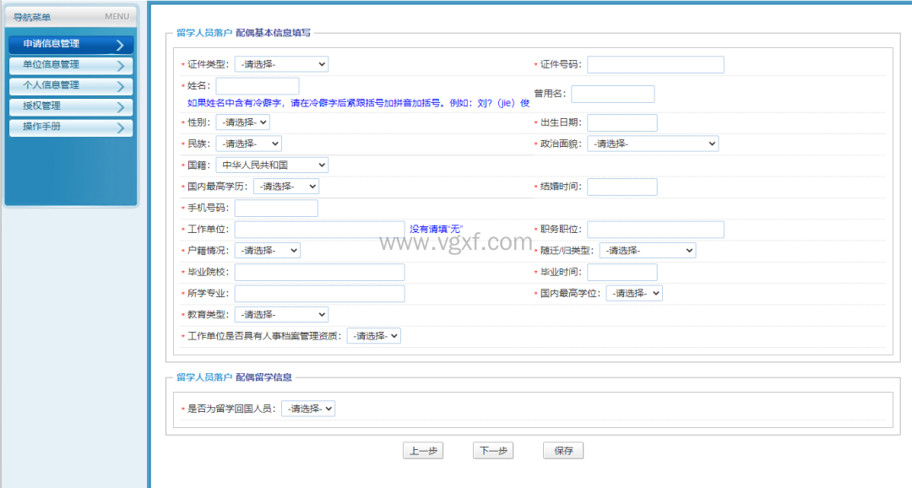Open 是否为留学回国人员 dropdown
This screenshot has height=488, width=912.
308,409
